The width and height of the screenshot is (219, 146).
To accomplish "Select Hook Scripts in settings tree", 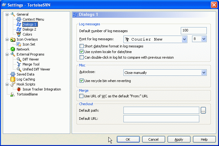I will point(26,84).
